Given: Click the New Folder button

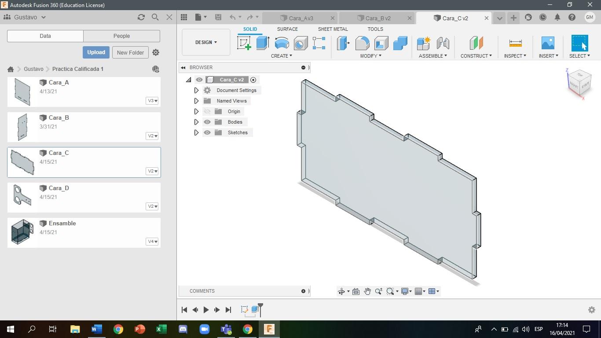Looking at the screenshot, I should 130,52.
